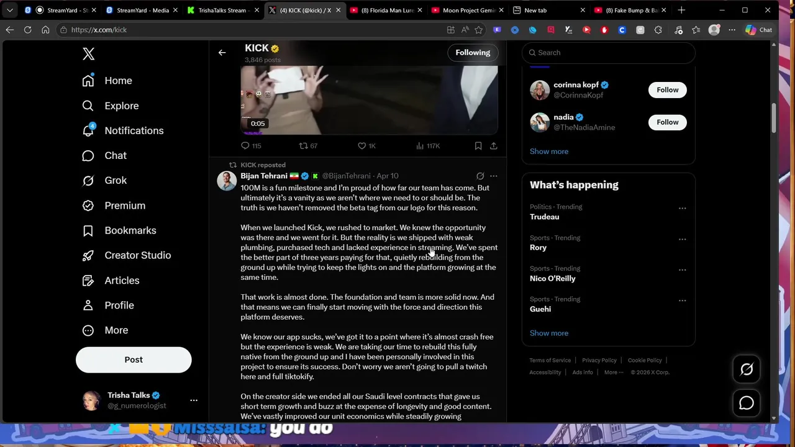
Task: Show more in What's happening
Action: tap(549, 333)
